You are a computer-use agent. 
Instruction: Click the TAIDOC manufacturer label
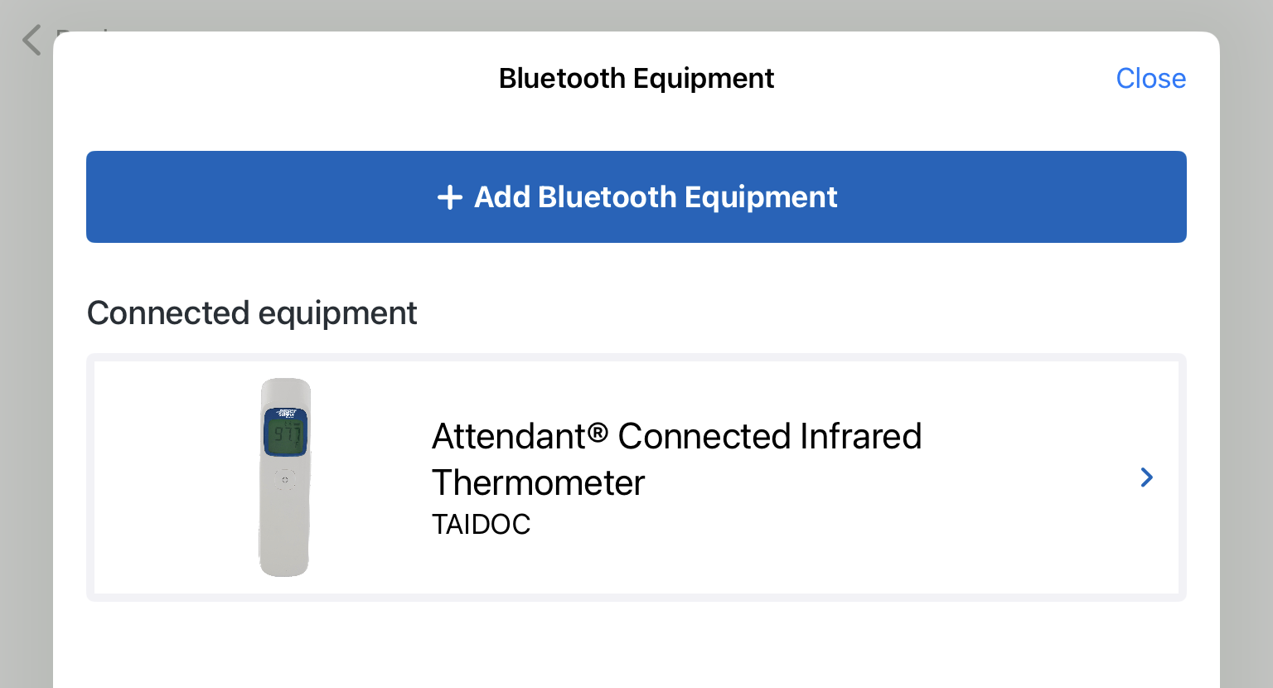(481, 525)
